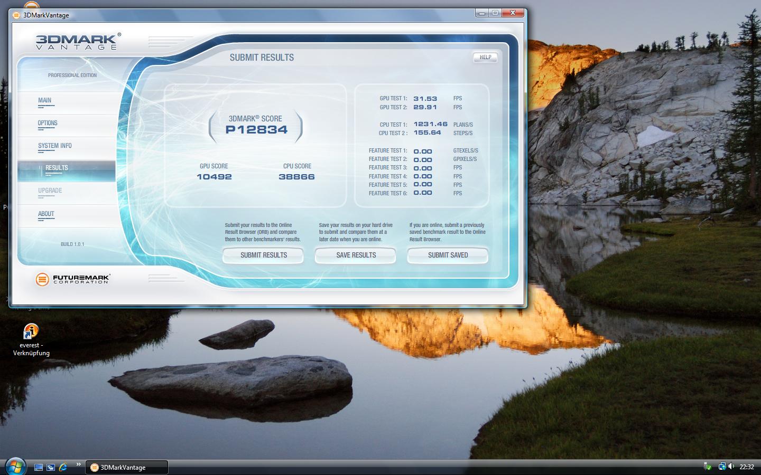The image size is (761, 475).
Task: Click the Futuremark Corporation logo
Action: [x=72, y=279]
